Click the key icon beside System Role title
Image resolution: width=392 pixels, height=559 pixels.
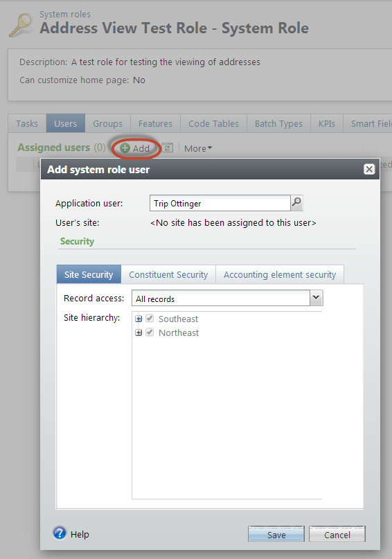(21, 26)
